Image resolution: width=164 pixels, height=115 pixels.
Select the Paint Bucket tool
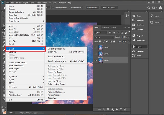pyautogui.click(x=4, y=67)
